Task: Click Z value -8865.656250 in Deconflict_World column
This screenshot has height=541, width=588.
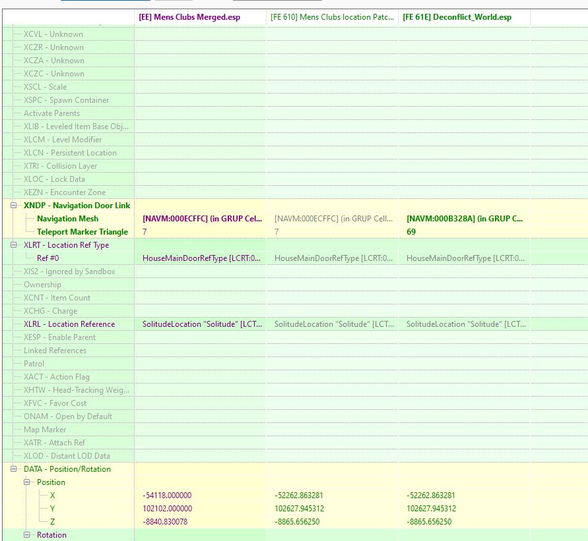Action: coord(429,522)
